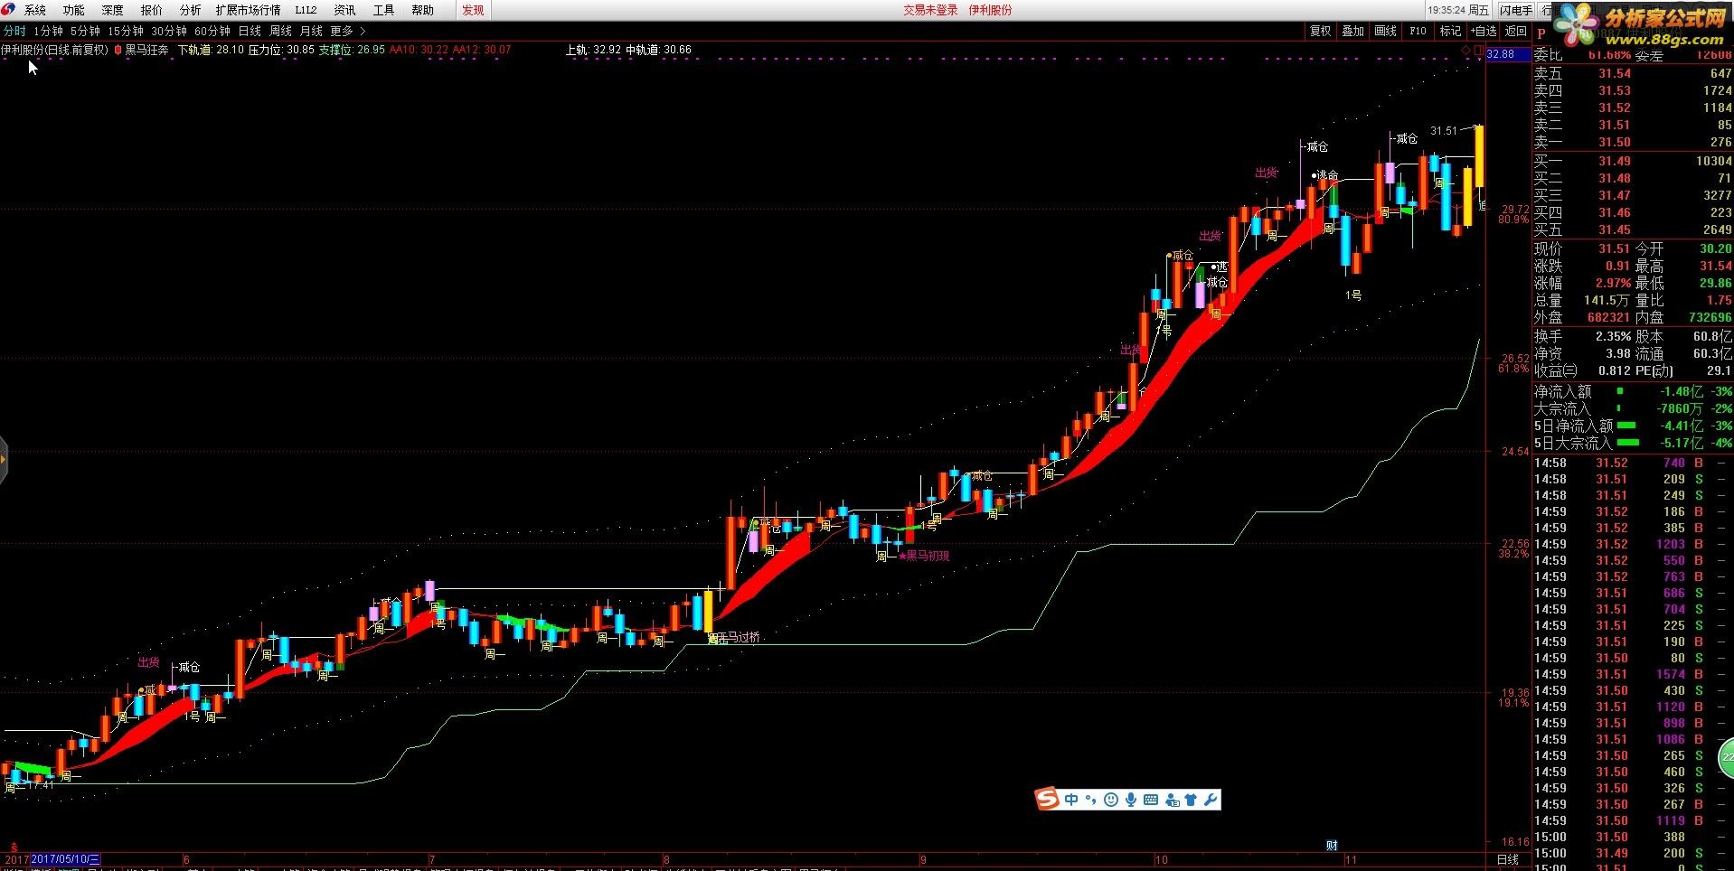Click the 叠加 overlay button

pyautogui.click(x=1352, y=31)
